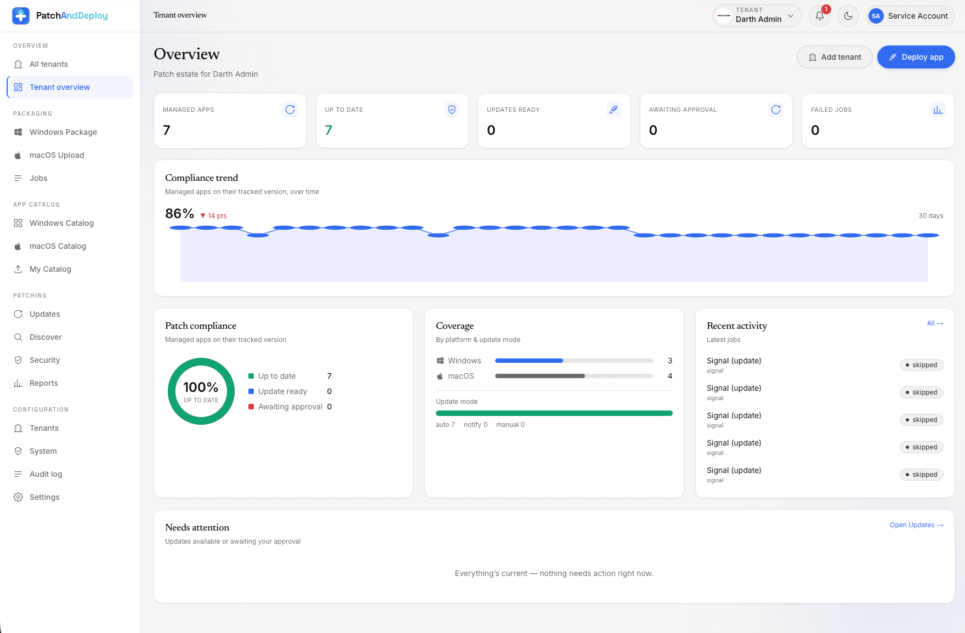Image resolution: width=965 pixels, height=633 pixels.
Task: Toggle dark mode moon icon
Action: (x=848, y=16)
